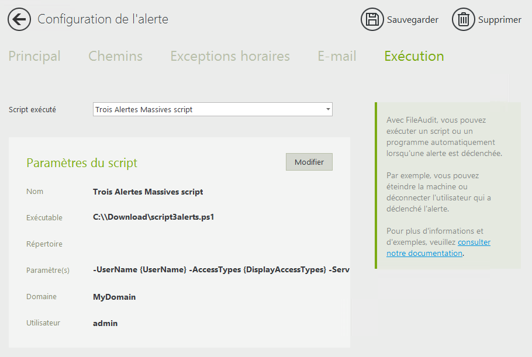Click the Sauvegarder floppy disk icon
The image size is (532, 357).
click(372, 19)
